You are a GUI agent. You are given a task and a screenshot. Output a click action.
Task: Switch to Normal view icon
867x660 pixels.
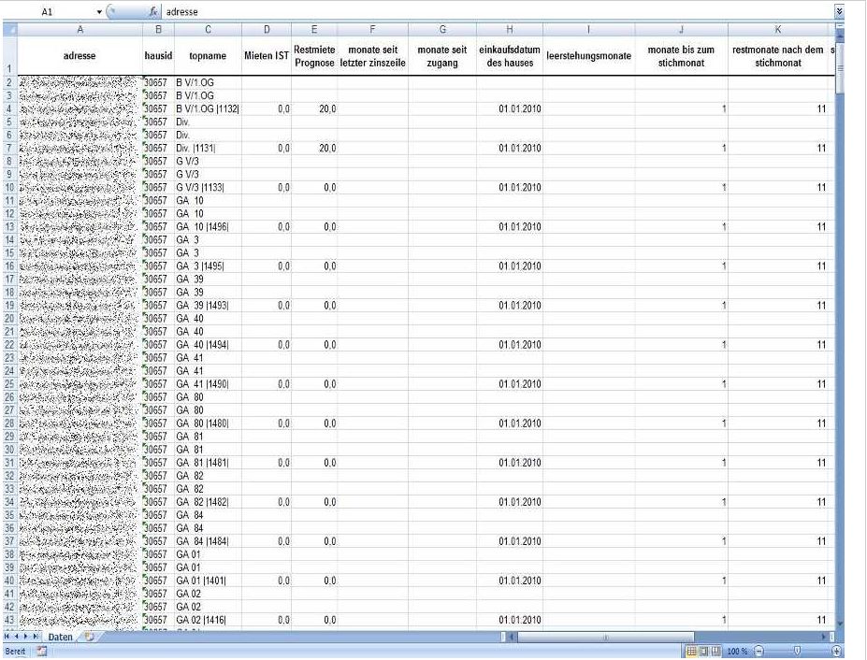[x=691, y=652]
